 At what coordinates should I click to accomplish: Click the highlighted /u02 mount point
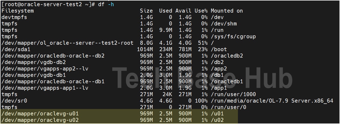pos(217,120)
